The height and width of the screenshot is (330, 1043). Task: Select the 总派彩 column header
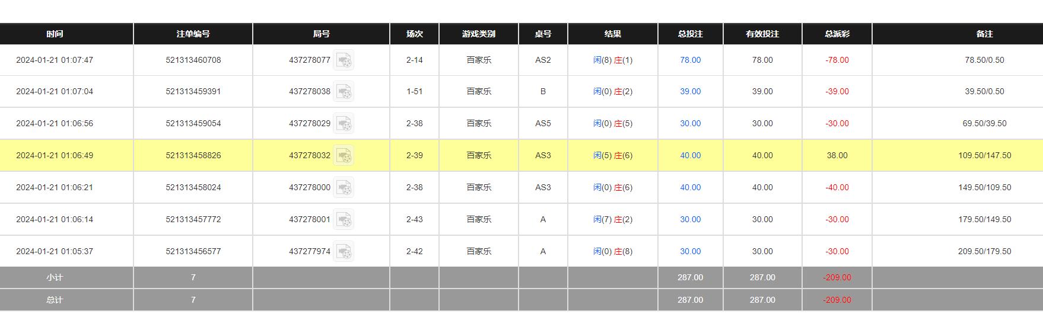(x=837, y=34)
